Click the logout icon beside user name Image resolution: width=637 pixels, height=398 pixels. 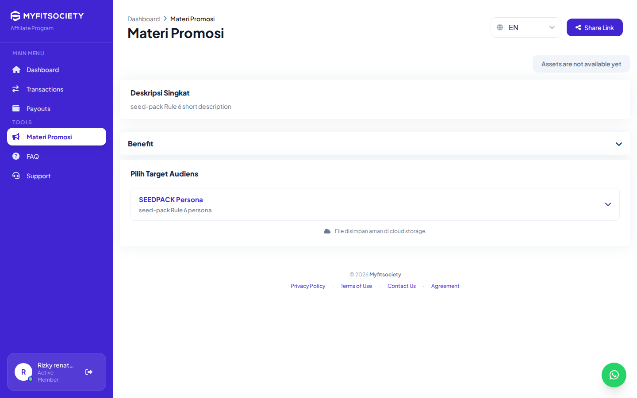coord(89,372)
